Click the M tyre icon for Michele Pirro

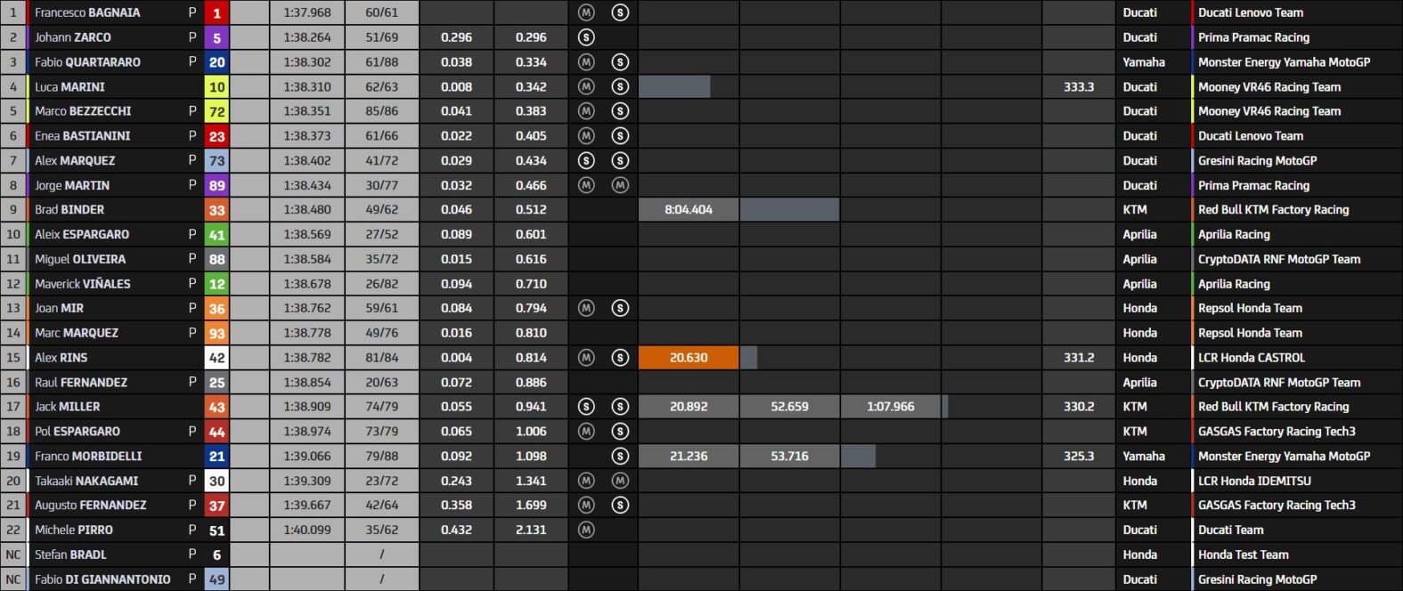pyautogui.click(x=586, y=530)
